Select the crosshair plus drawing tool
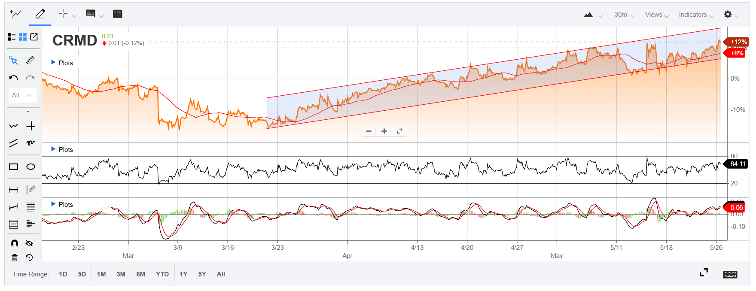Viewport: 756px width, 291px height. coord(30,126)
